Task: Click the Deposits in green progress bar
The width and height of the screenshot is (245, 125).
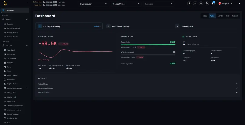Action: pos(148,45)
